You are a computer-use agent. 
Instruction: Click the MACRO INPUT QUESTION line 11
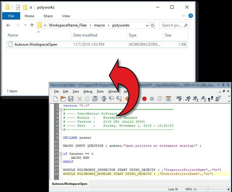point(132,146)
